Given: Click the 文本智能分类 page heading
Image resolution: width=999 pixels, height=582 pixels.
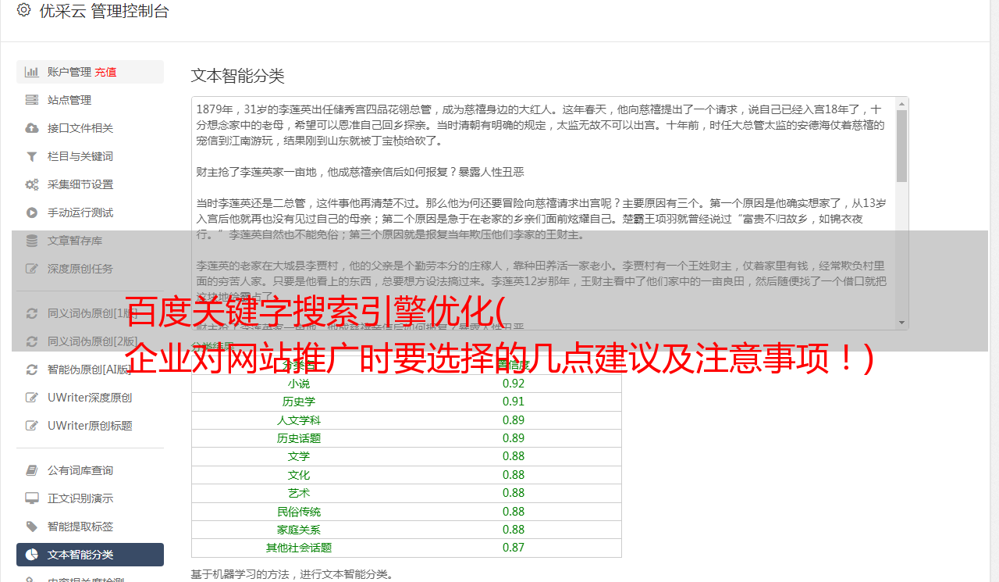Looking at the screenshot, I should pyautogui.click(x=238, y=76).
